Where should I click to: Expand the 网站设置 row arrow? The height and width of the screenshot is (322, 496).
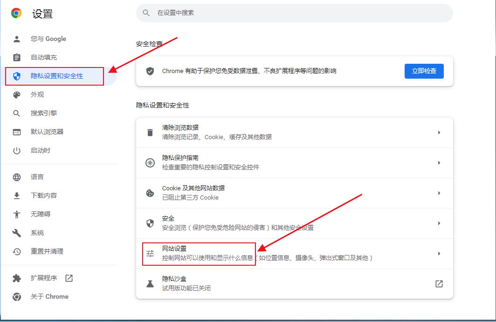click(x=439, y=254)
